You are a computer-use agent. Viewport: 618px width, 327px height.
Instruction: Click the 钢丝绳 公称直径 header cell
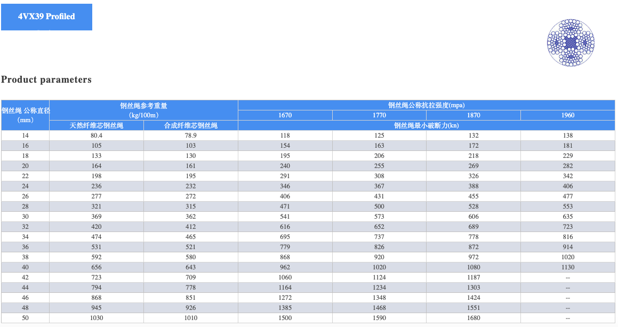click(25, 115)
